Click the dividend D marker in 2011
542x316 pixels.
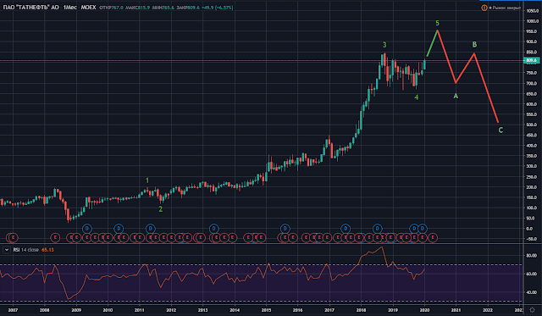(150, 229)
